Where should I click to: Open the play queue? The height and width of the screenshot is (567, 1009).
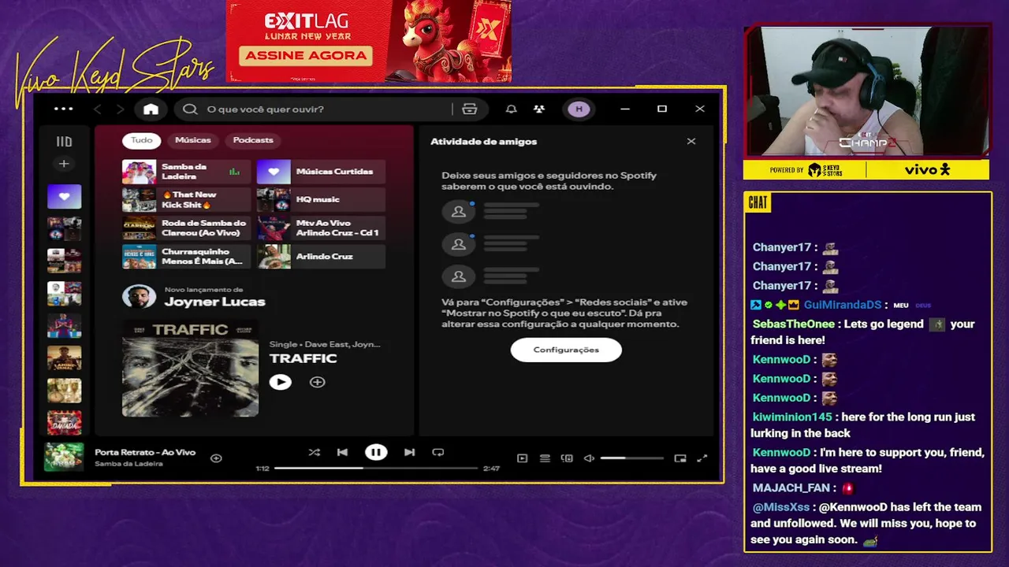(545, 458)
